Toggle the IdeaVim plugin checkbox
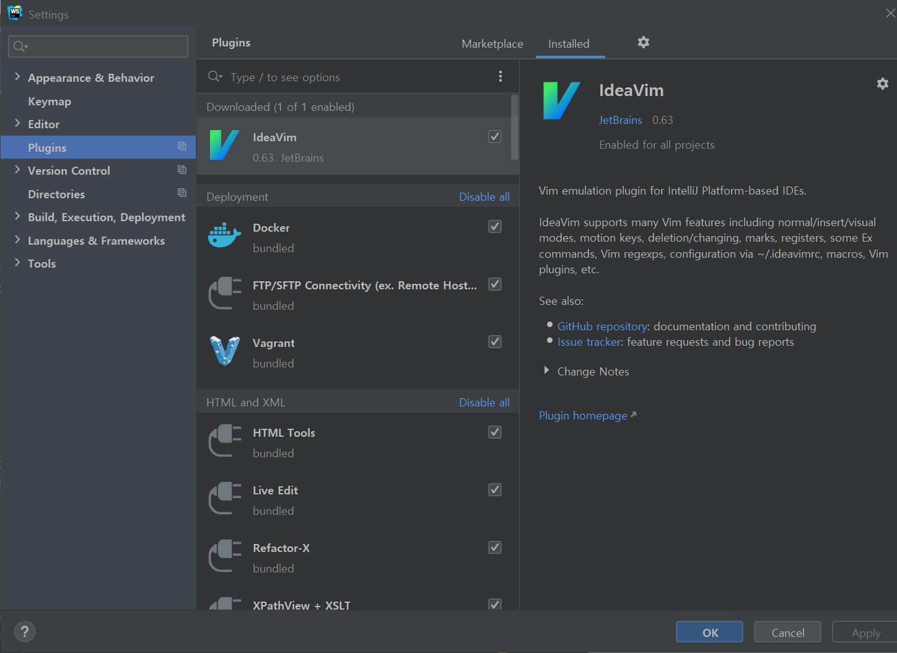Image resolution: width=897 pixels, height=653 pixels. coord(495,136)
